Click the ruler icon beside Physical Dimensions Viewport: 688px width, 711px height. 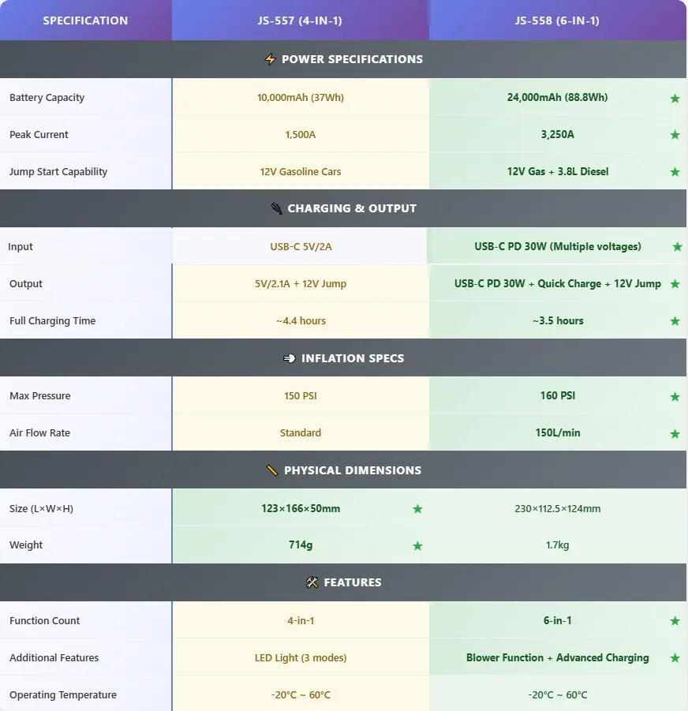(272, 470)
